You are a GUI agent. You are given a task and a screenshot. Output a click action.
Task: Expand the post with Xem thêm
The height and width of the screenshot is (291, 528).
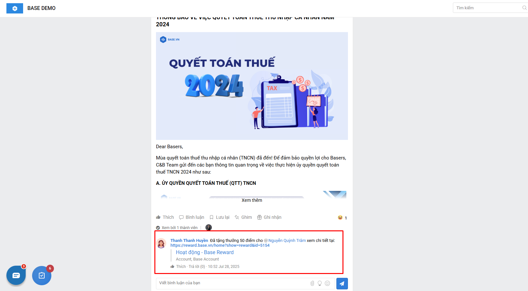(x=252, y=200)
